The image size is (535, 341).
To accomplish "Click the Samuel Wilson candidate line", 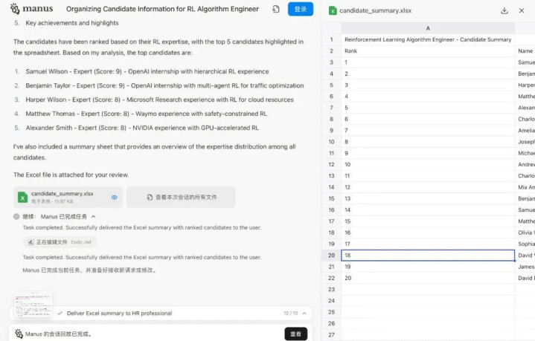I will point(147,71).
